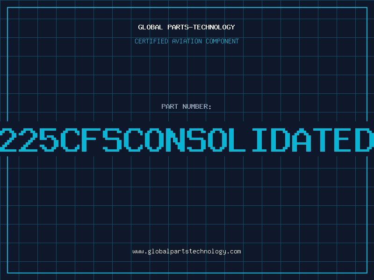Screen dimensions: 374x280
Task: Open the www.globalpartstechnology.com link
Action: (187, 252)
